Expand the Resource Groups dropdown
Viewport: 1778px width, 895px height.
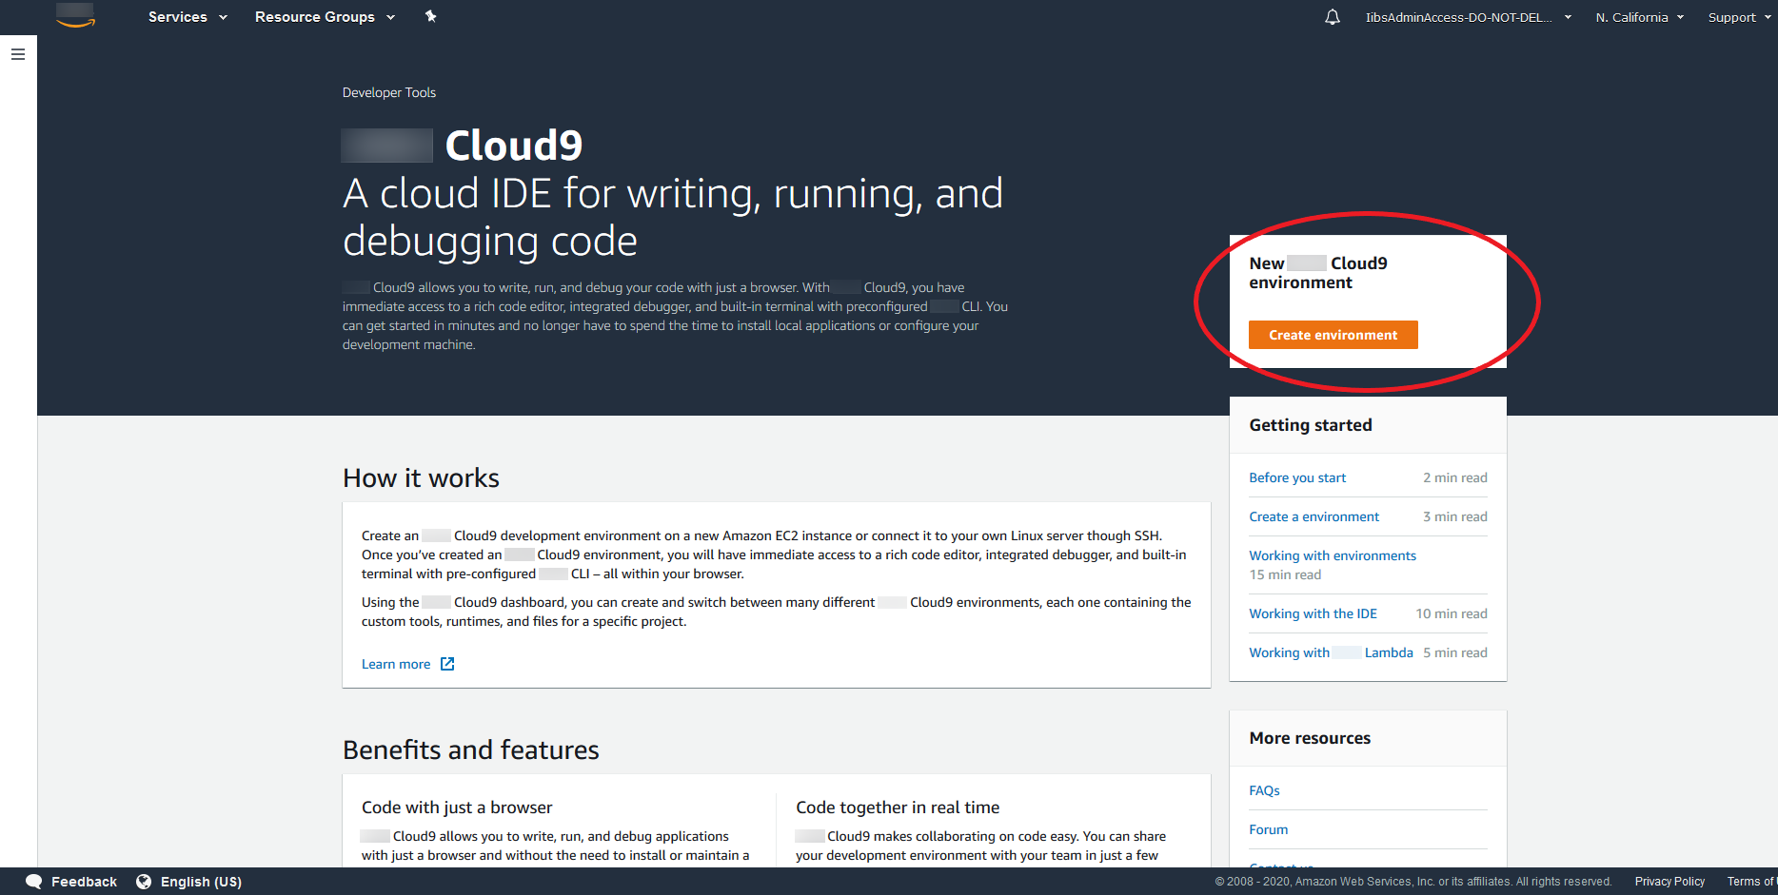[325, 17]
